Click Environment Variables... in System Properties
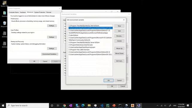Image resolution: width=192 pixels, height=108 pixels. [x=50, y=54]
